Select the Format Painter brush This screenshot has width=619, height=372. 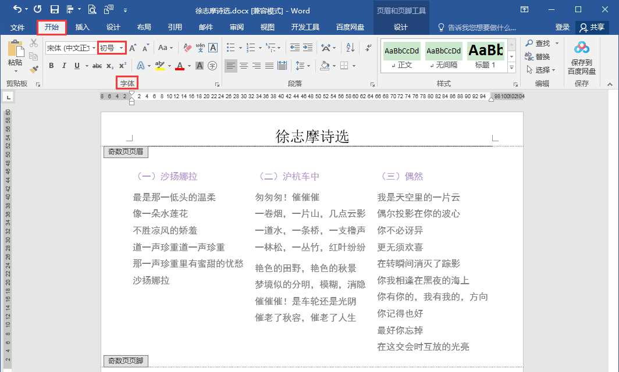pos(34,69)
